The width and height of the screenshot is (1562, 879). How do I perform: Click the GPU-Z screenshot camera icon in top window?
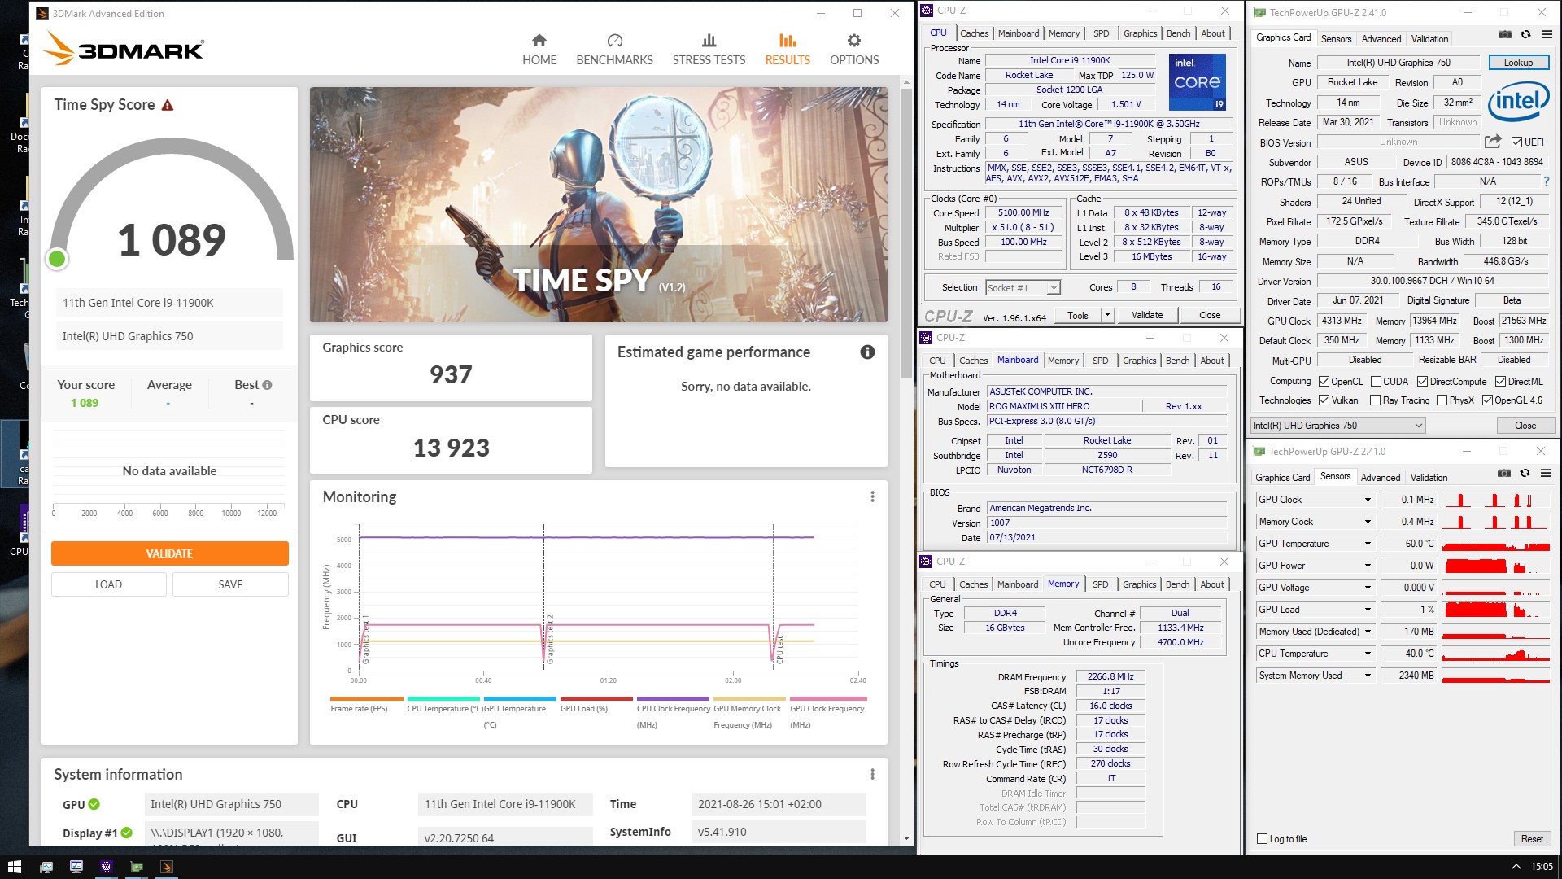pos(1504,34)
